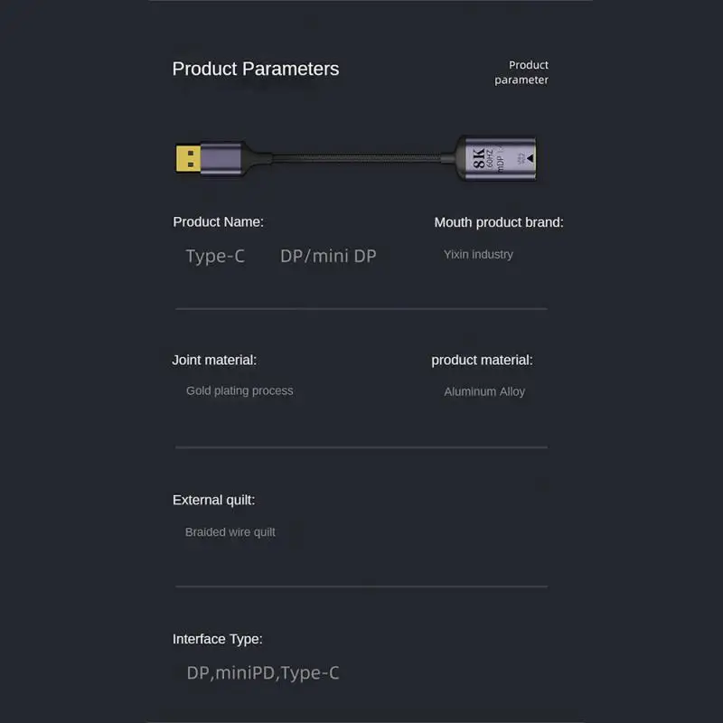Click the Gold plating process text

coord(239,390)
